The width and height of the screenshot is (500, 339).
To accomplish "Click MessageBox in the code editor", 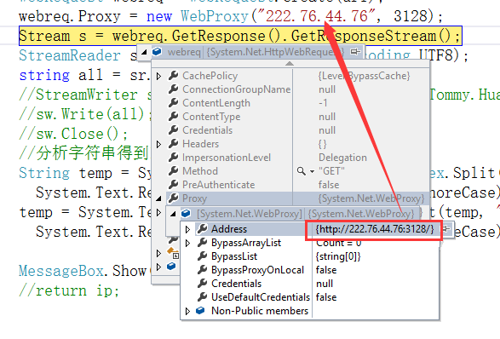I will pyautogui.click(x=61, y=271).
